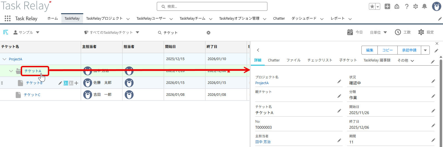Open the user profile bear avatar
Image resolution: width=443 pixels, height=147 pixels.
437,6
